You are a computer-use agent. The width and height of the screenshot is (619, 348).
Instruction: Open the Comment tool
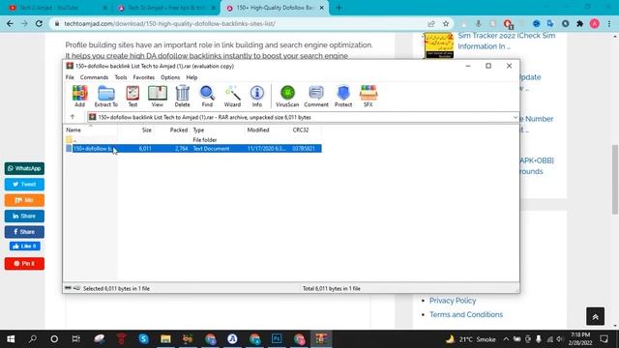316,96
